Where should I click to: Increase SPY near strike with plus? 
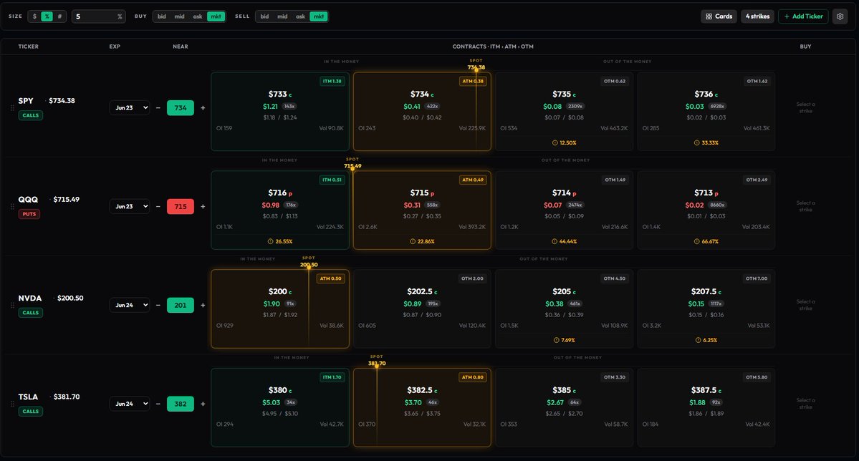point(203,108)
